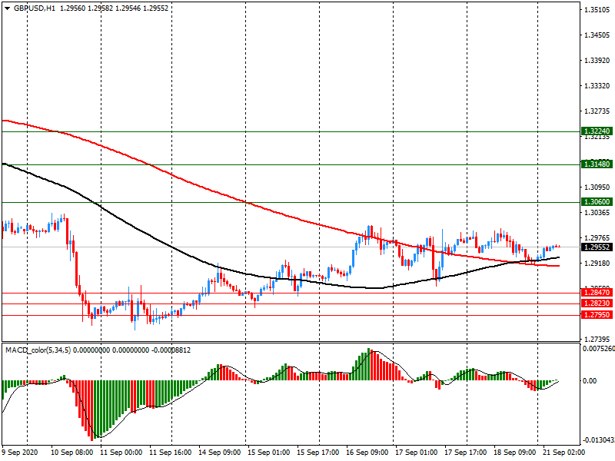Click the MACD scale 0.00 value
This screenshot has width=615, height=461.
click(590, 380)
